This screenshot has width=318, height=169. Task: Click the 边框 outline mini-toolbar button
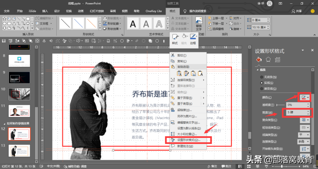point(193,39)
